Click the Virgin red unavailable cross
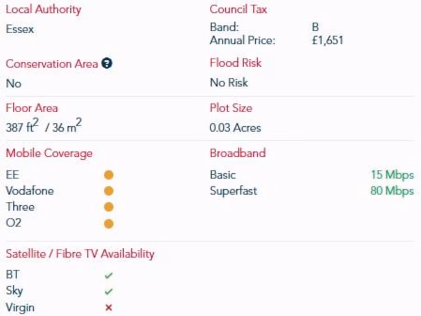 [x=109, y=307]
